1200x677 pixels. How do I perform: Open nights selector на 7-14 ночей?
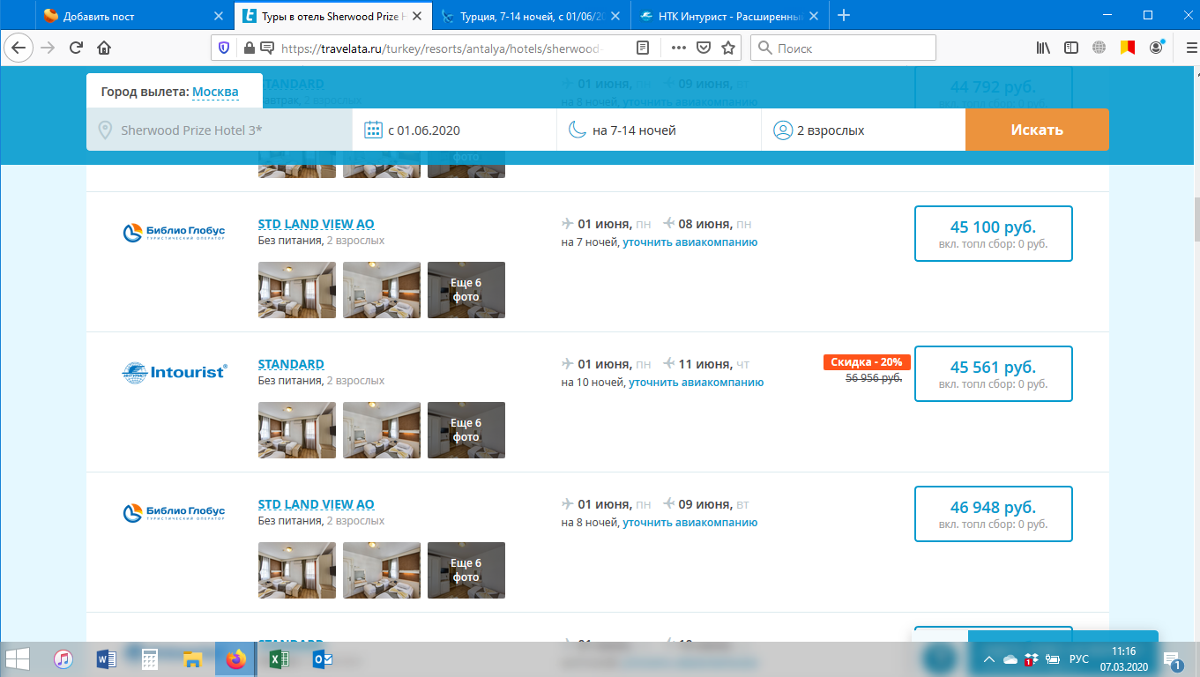click(659, 130)
